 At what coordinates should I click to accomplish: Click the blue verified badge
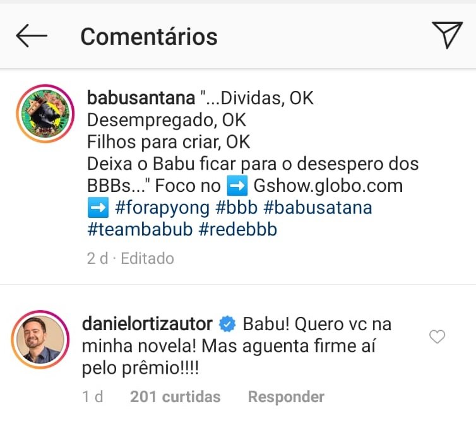pos(227,324)
